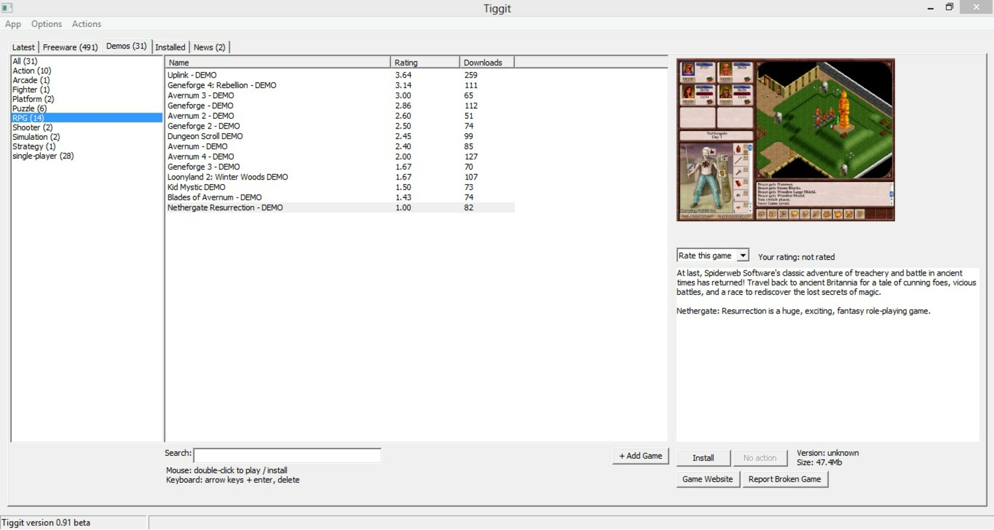The image size is (994, 530).
Task: Click Report Broken Game button
Action: [785, 479]
